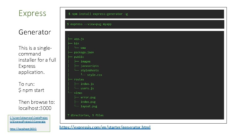This screenshot has height=137, width=243.
Task: Select the images folder entry
Action: point(86,61)
